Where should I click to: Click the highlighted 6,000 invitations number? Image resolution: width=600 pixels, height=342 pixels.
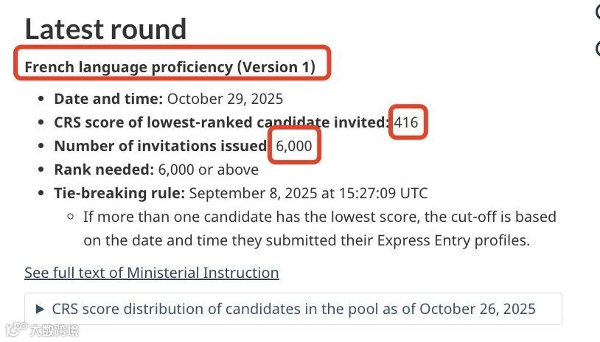pos(294,146)
